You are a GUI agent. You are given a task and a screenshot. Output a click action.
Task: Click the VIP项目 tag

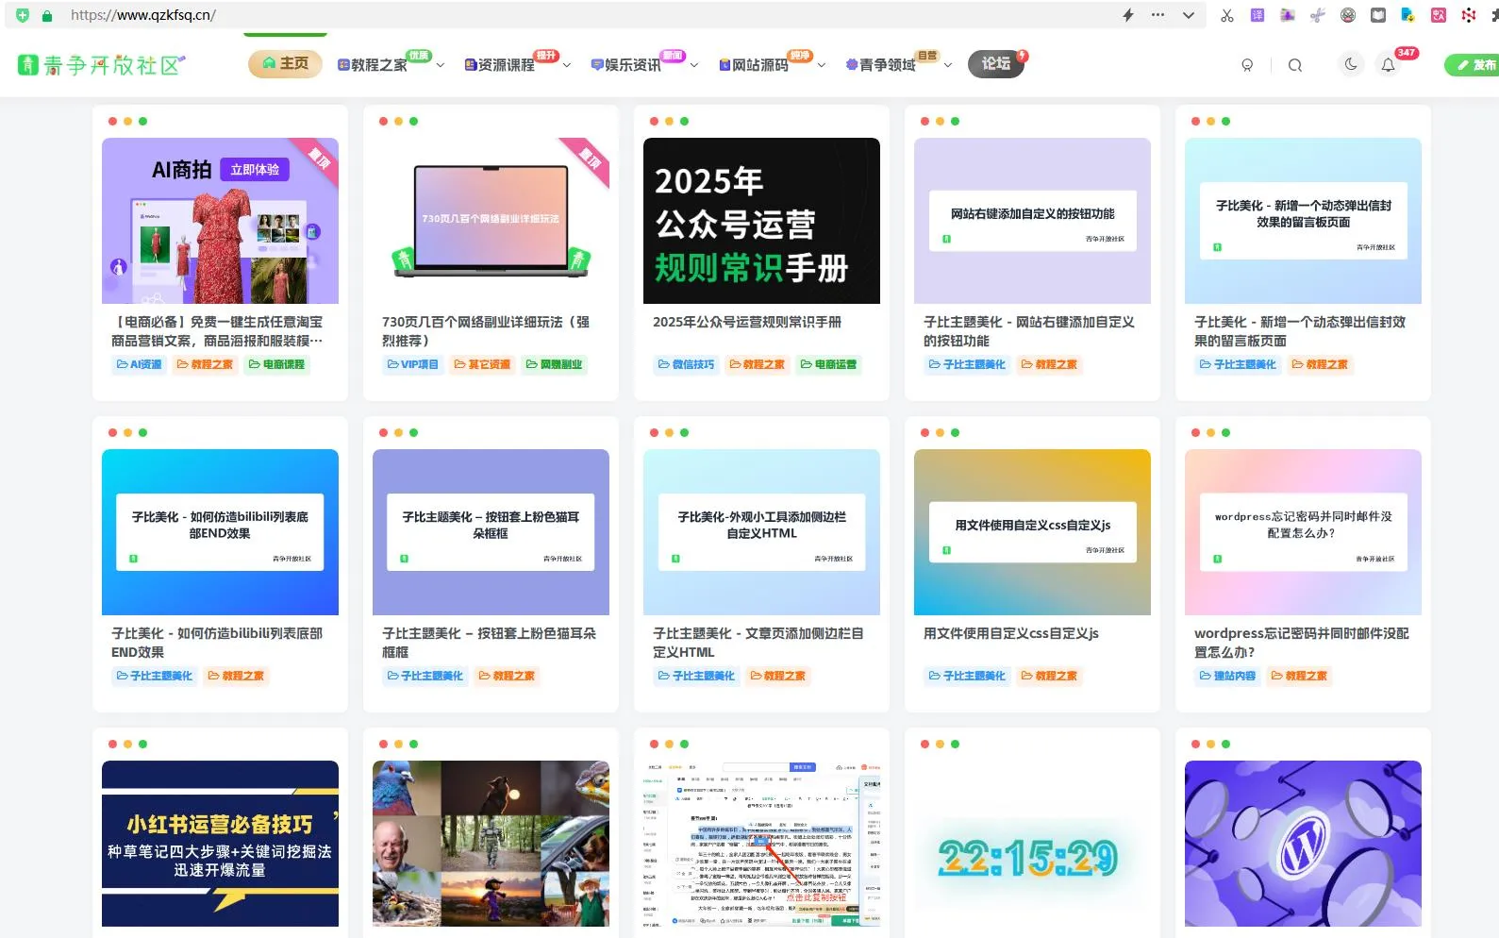pos(412,364)
